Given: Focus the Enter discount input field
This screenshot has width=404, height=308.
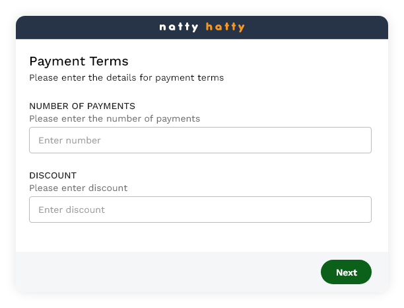Looking at the screenshot, I should [x=200, y=210].
